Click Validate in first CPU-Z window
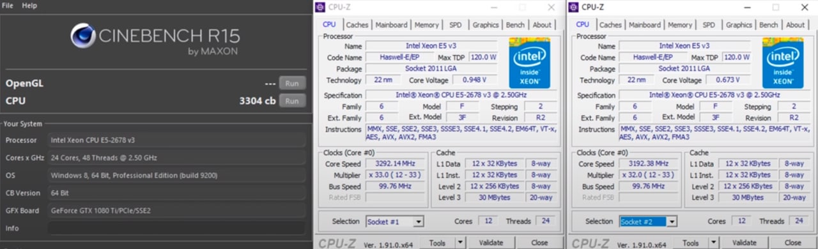The height and width of the screenshot is (249, 818). (x=491, y=243)
